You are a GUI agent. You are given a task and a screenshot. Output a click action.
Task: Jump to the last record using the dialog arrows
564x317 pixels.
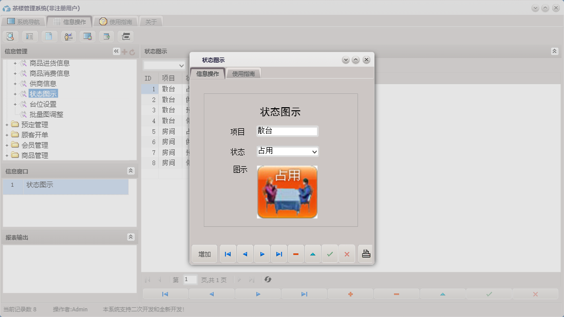[279, 253]
